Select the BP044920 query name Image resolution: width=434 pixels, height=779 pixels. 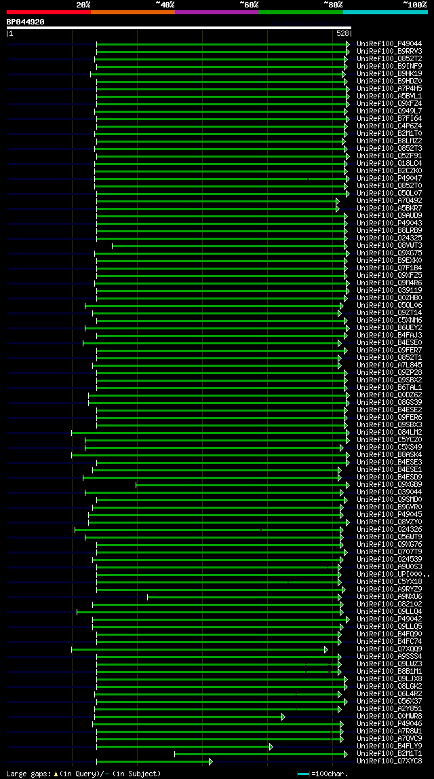(25, 22)
